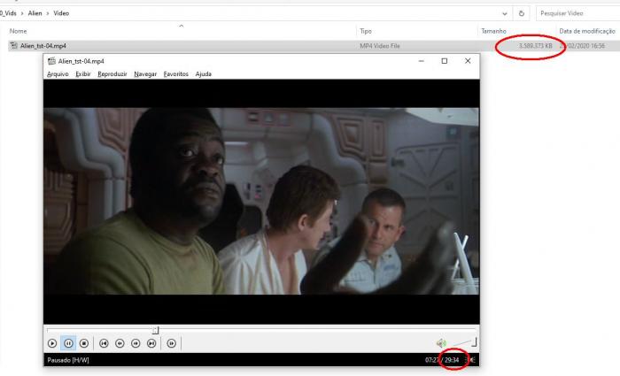Click the frame step button
This screenshot has height=376, width=620.
172,343
